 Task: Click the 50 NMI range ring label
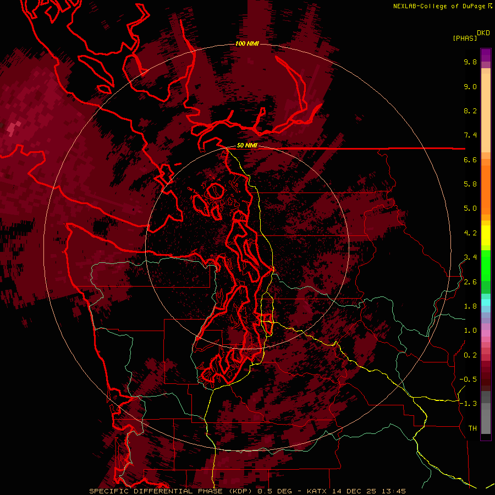pyautogui.click(x=247, y=146)
